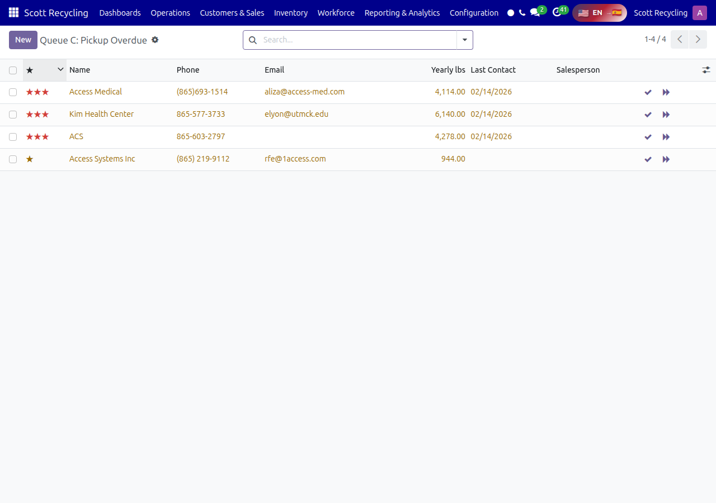Open the phone/VoIP icon in navbar
Screen dimensions: 716x503
tap(522, 13)
